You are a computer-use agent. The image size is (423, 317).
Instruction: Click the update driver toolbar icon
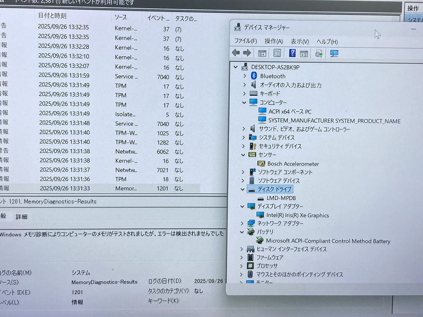click(319, 53)
